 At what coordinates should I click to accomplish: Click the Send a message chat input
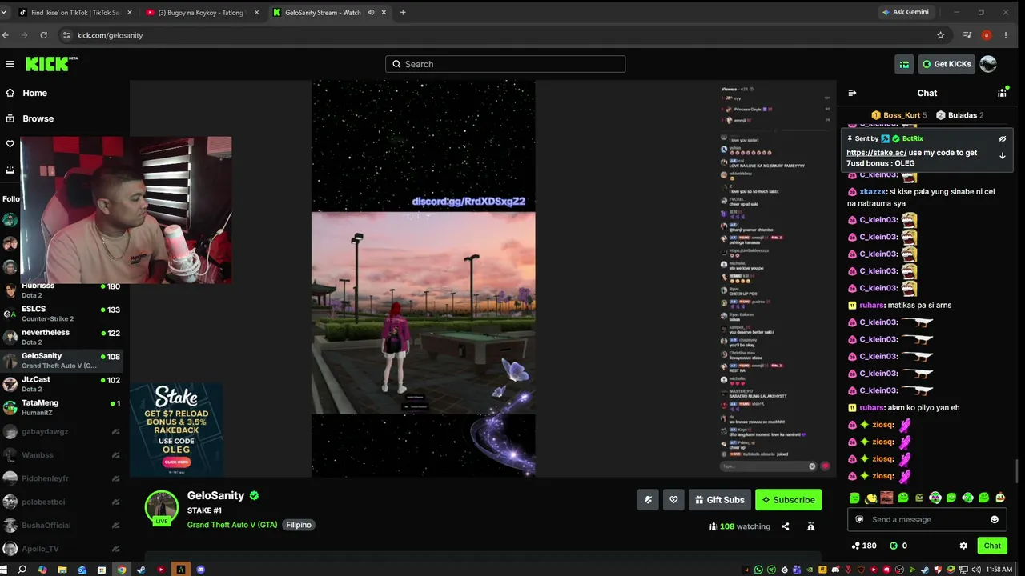tap(927, 520)
